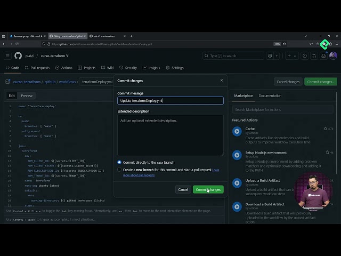Open a new browser tab

[131, 36]
